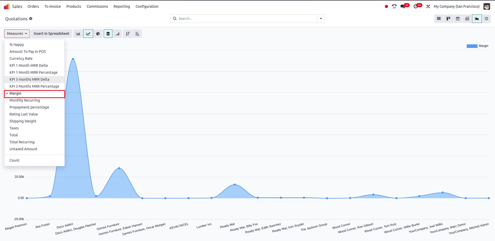Click the Margin legend color swatch

point(472,46)
